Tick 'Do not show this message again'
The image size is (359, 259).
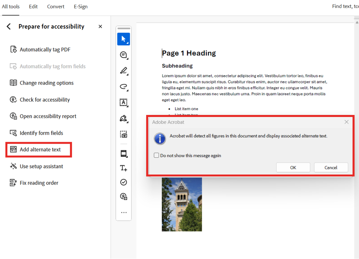157,155
